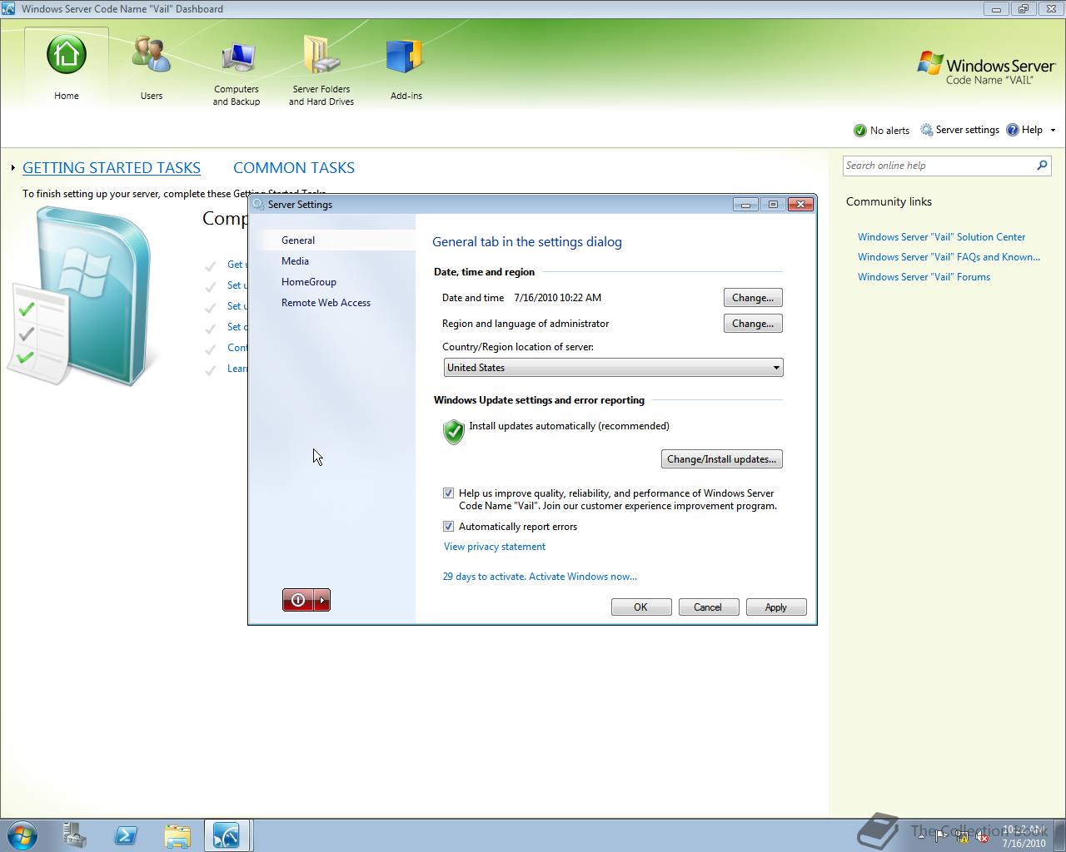Click the Dashboard taskbar icon
The width and height of the screenshot is (1066, 852).
point(227,835)
